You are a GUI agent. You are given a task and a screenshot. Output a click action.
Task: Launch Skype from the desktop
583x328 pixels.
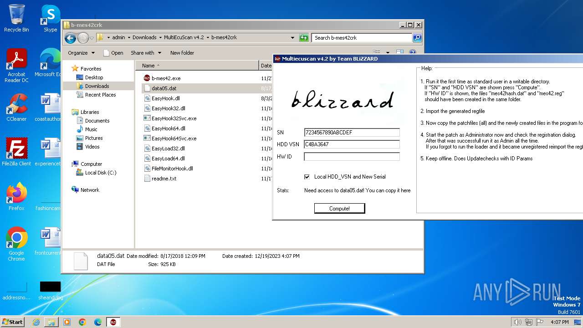tap(50, 18)
